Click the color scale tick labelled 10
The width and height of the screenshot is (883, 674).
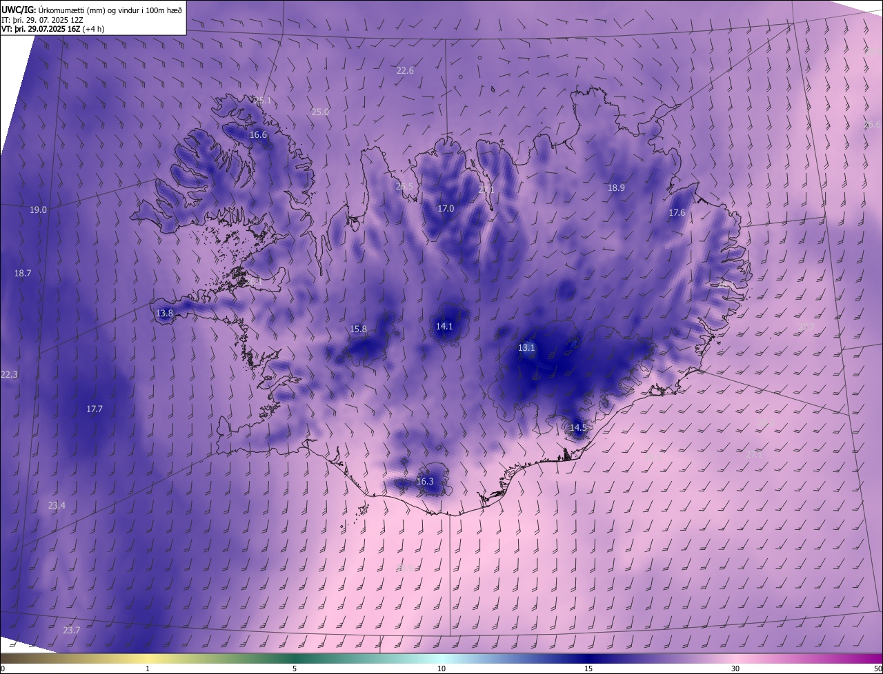click(441, 668)
